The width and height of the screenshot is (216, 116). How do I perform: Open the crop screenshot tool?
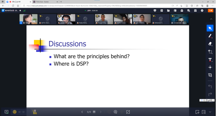210,75
